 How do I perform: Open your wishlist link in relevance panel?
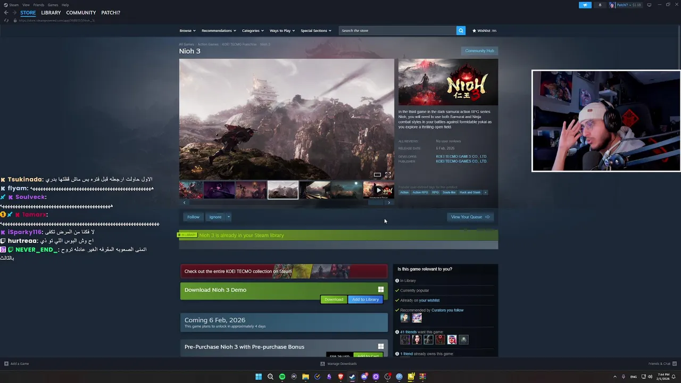click(429, 301)
